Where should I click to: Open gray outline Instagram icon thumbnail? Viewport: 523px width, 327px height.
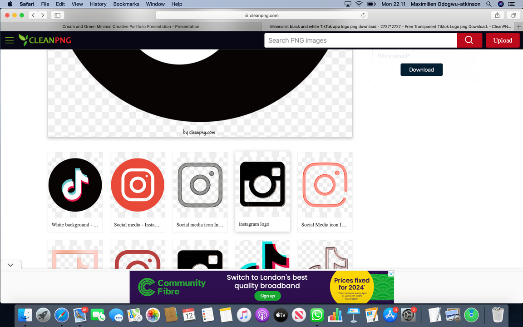point(200,185)
